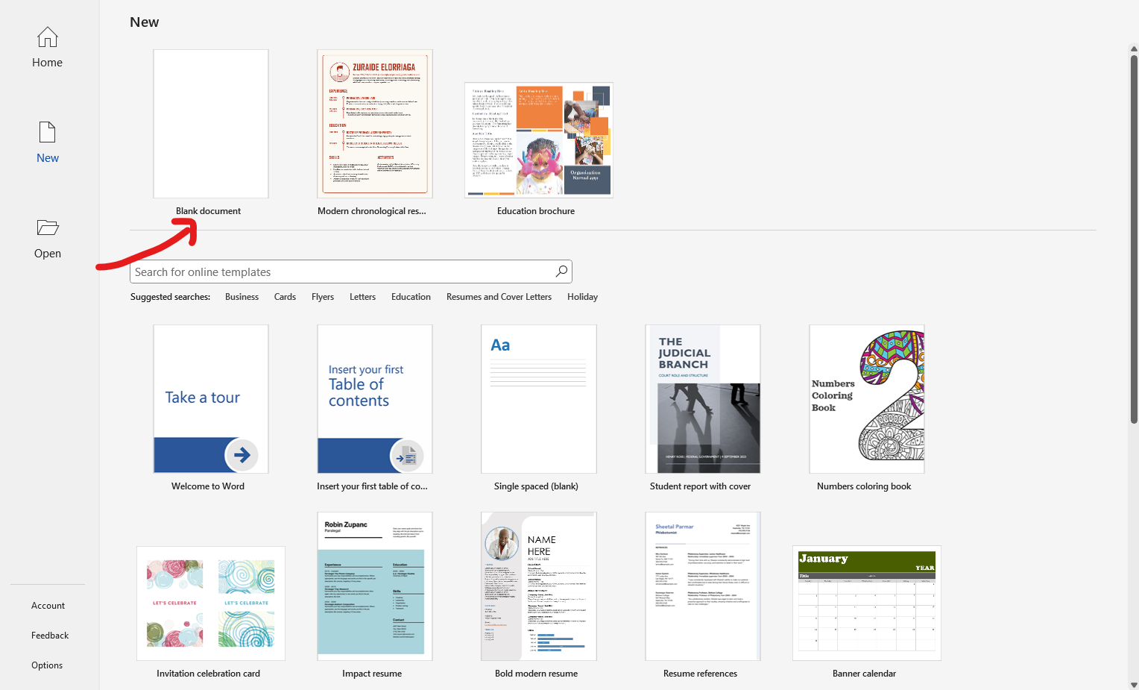1139x690 pixels.
Task: Select the Numbers coloring book template
Action: [865, 399]
